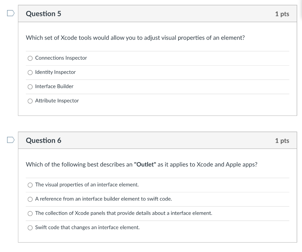
Task: Flag Question 6 bookmark icon
Action: (x=11, y=140)
